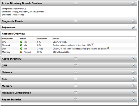Screen dimensions: 139x106
Task: Click the Resource Overview heading
Action: point(13,34)
